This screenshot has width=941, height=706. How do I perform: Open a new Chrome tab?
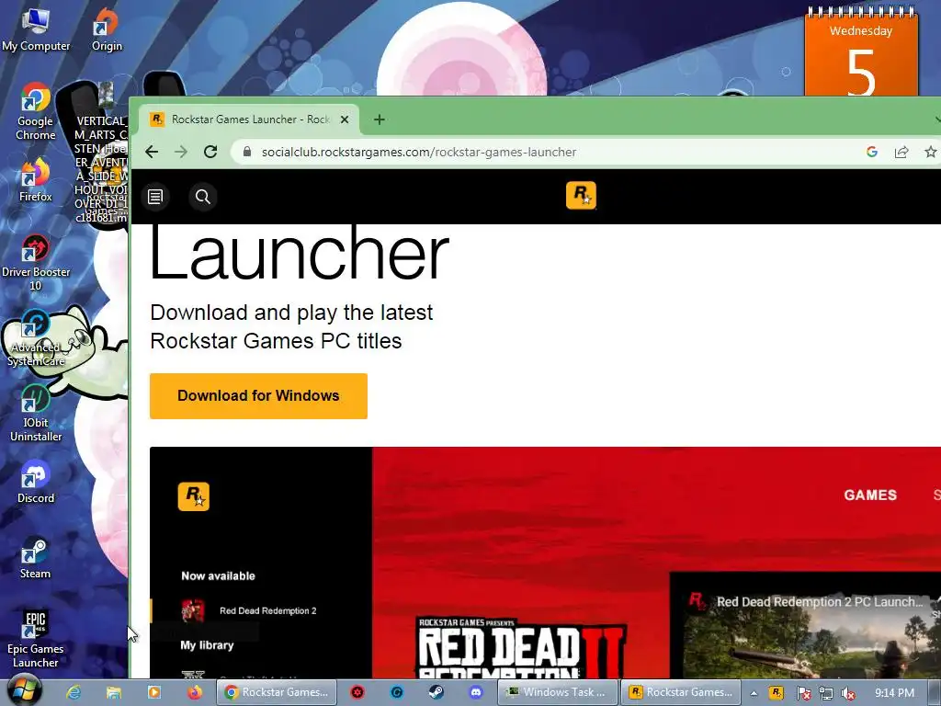(x=380, y=120)
